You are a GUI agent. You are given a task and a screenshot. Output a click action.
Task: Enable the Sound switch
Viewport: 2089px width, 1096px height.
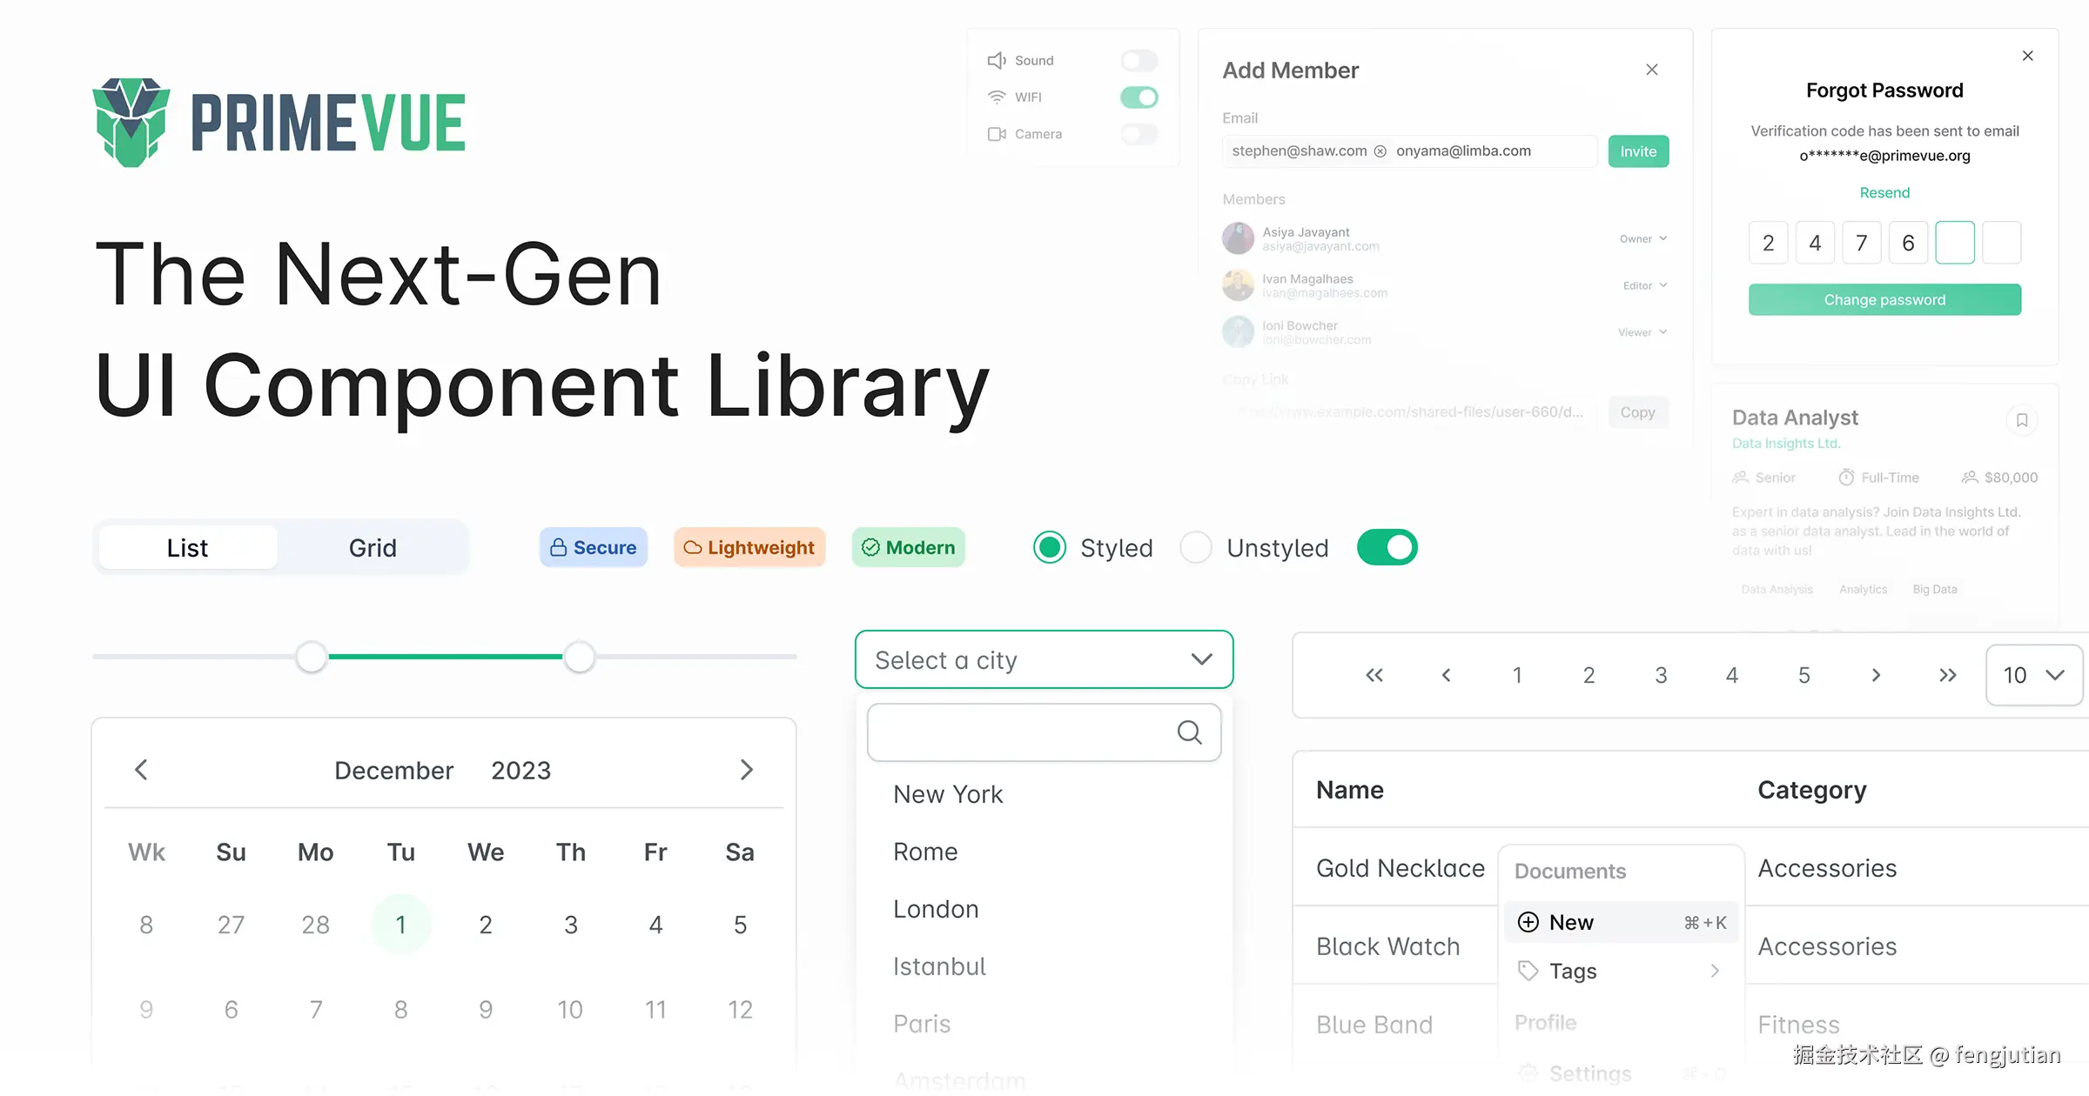pyautogui.click(x=1139, y=61)
